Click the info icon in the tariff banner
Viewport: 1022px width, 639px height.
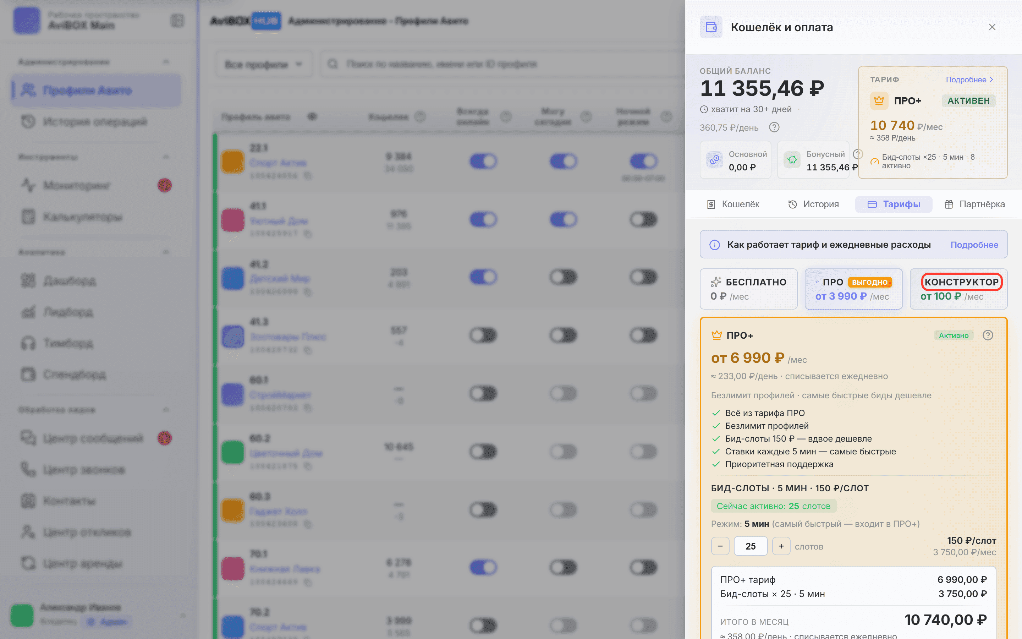[715, 245]
